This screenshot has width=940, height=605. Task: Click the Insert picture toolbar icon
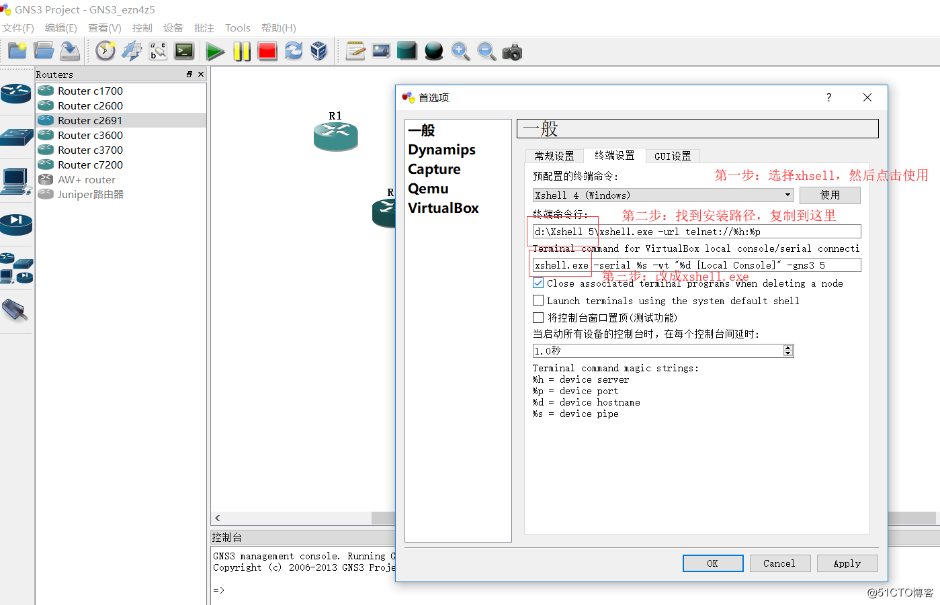click(x=381, y=51)
